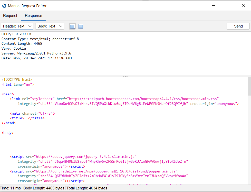
Task: Switch to the Request tab
Action: coord(10,16)
